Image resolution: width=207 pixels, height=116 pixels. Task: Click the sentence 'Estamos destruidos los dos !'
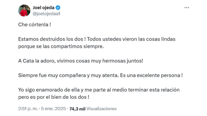(52, 39)
